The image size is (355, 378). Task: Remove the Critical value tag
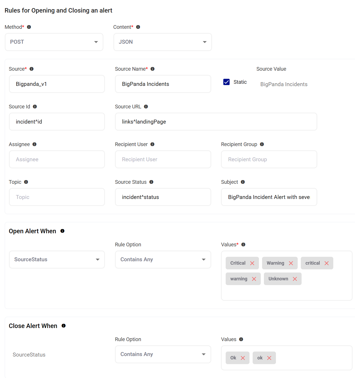pos(252,263)
